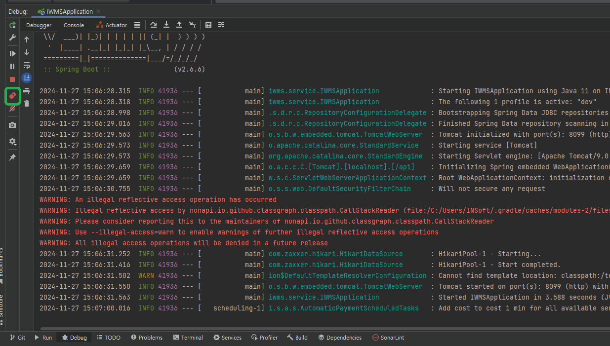Switch to the Console tab

coord(74,25)
